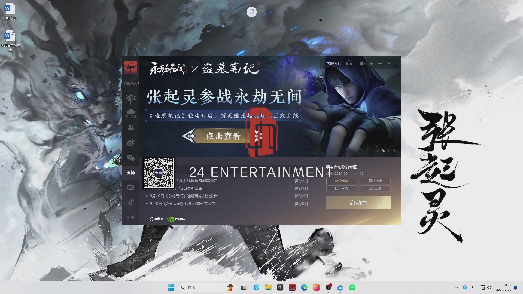Open the clock showing 18:45 2024/9/19
The width and height of the screenshot is (523, 294).
503,287
